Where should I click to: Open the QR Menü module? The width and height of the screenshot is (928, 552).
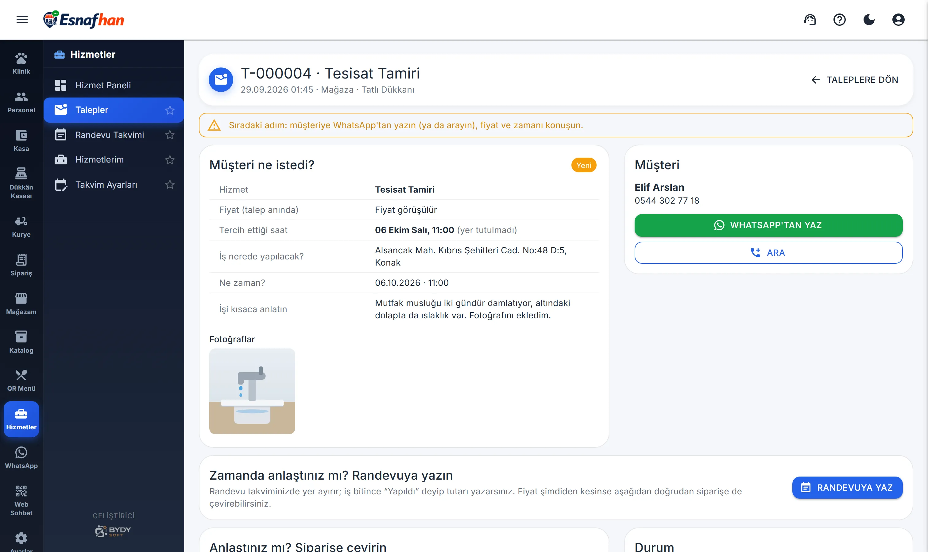21,381
